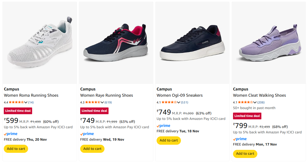Click the white Roma Running Shoes image

[40, 43]
